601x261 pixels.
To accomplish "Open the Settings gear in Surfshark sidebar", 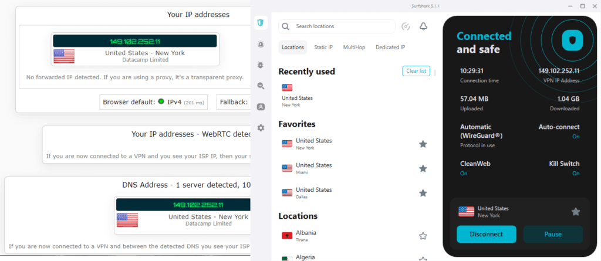I will pyautogui.click(x=261, y=128).
